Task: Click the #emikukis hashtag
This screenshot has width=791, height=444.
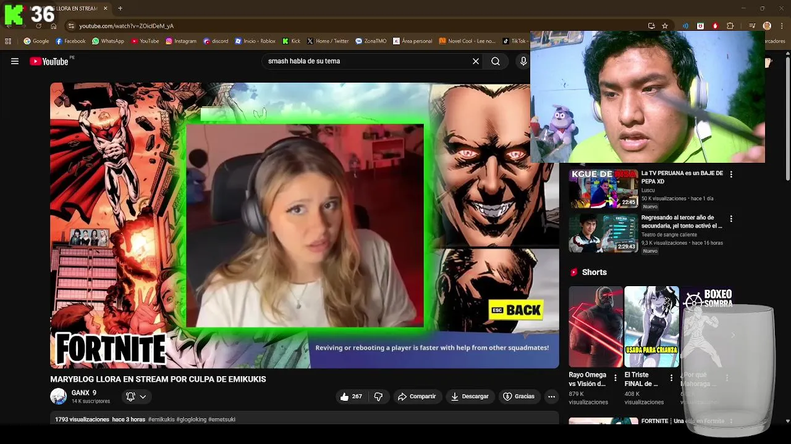Action: pos(161,419)
